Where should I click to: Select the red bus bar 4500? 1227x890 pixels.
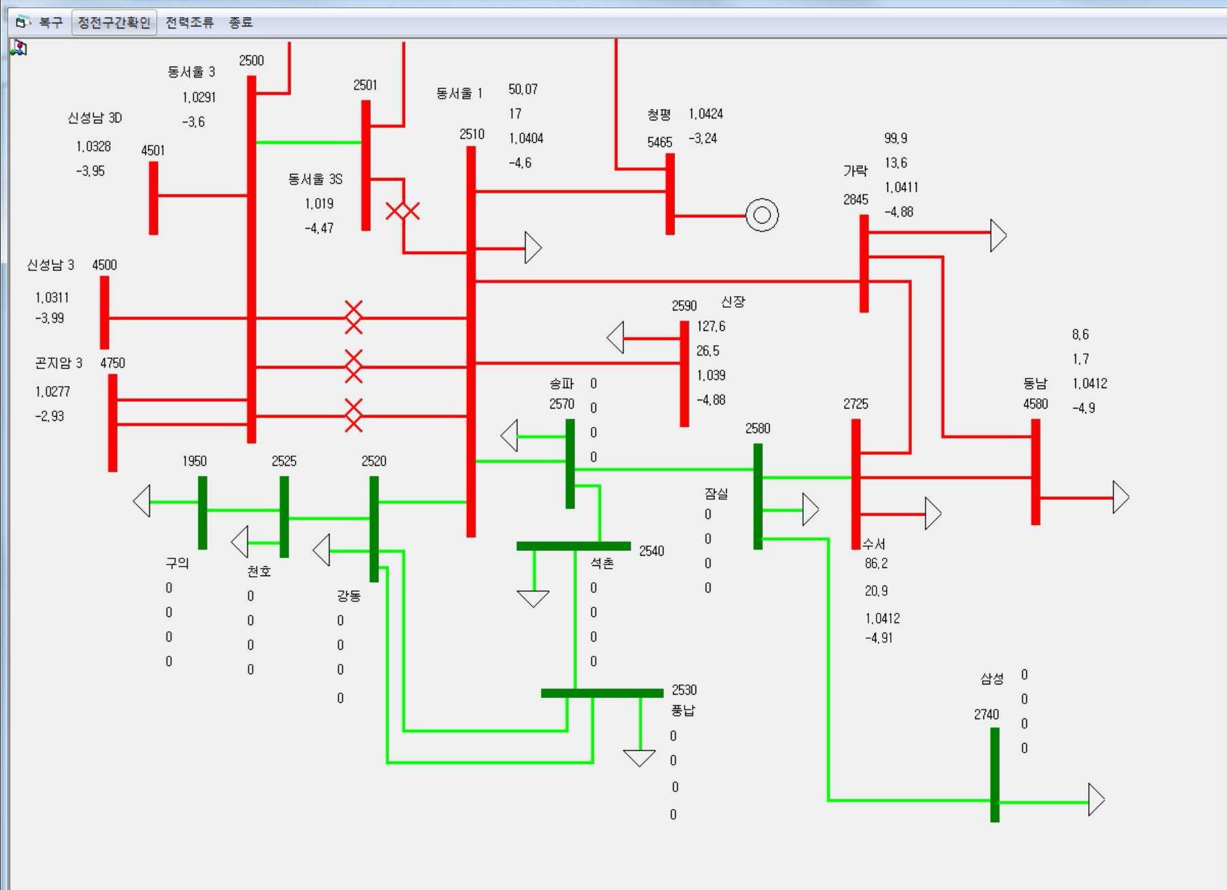(x=105, y=313)
